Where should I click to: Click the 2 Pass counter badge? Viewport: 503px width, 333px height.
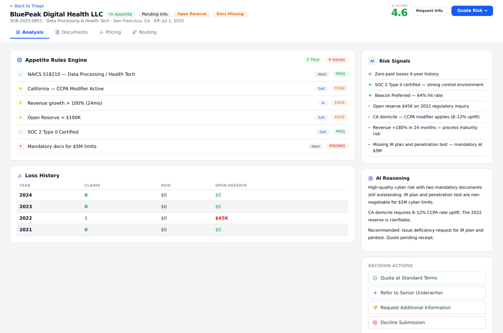313,60
